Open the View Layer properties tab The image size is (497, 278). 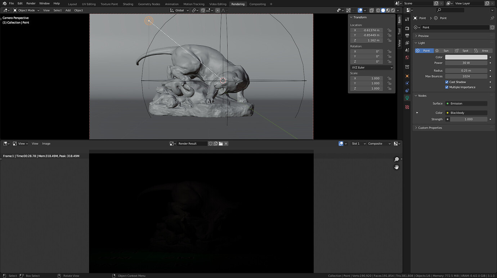pyautogui.click(x=407, y=43)
